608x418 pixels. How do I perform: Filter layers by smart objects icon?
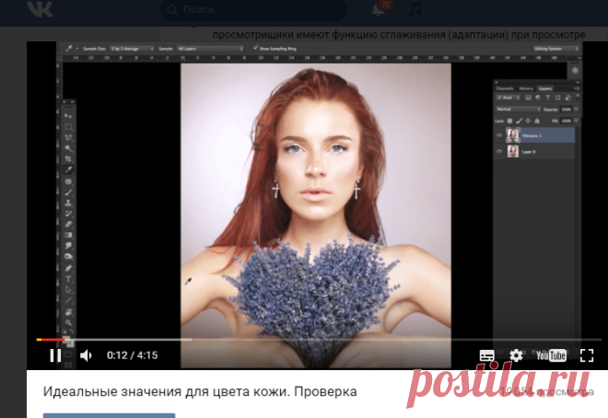click(x=567, y=98)
